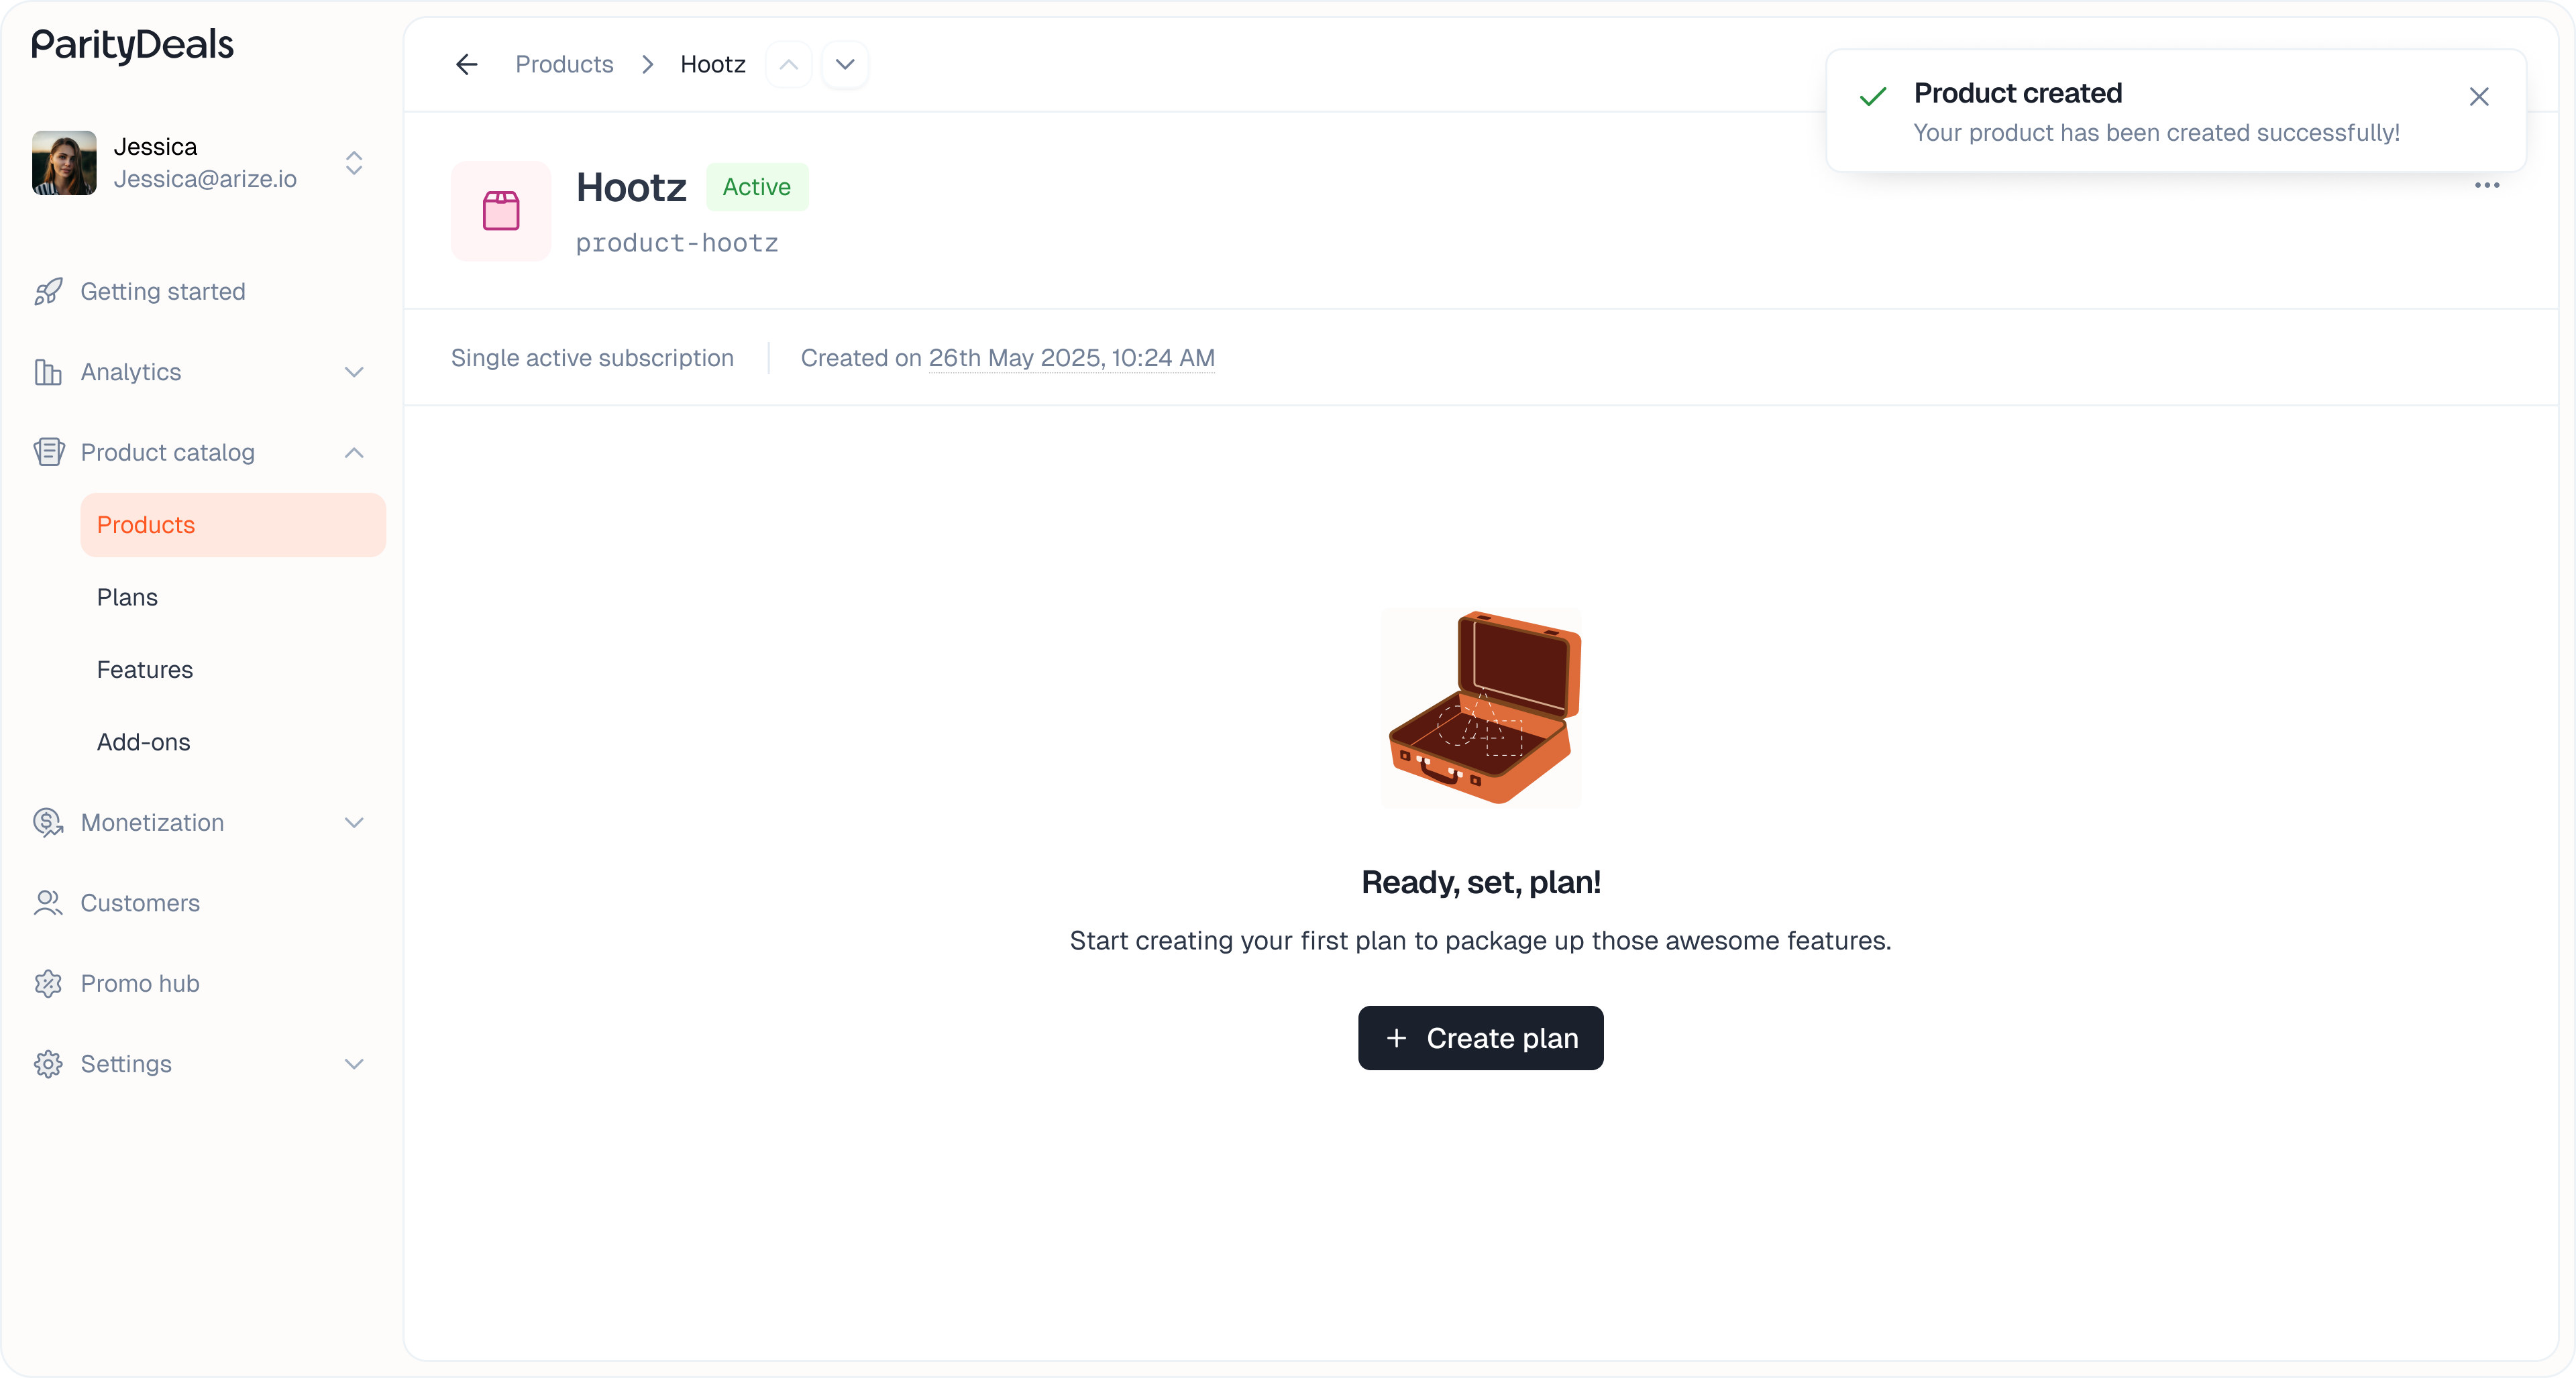
Task: Click Jessica's profile avatar photo
Action: coord(64,163)
